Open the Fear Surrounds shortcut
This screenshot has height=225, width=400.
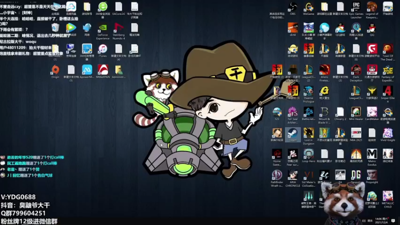[x=292, y=157]
